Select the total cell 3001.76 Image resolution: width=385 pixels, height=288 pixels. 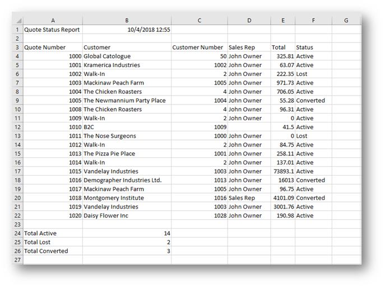pos(283,206)
